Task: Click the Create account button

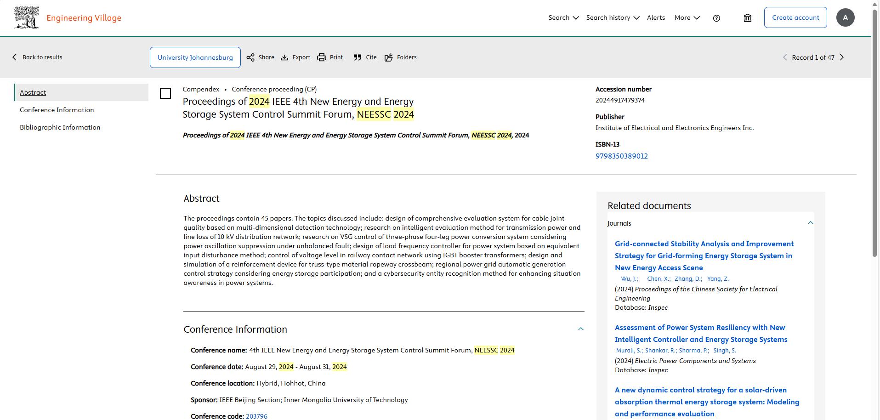Action: 795,18
